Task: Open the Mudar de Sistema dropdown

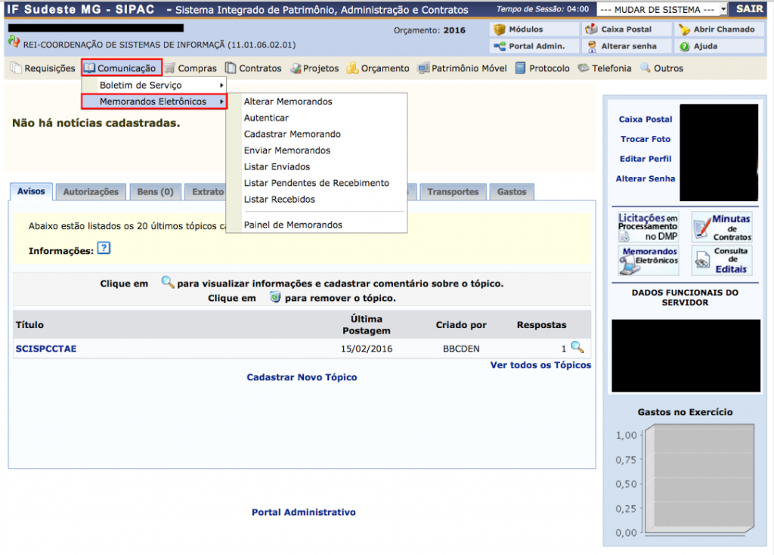Action: 661,10
